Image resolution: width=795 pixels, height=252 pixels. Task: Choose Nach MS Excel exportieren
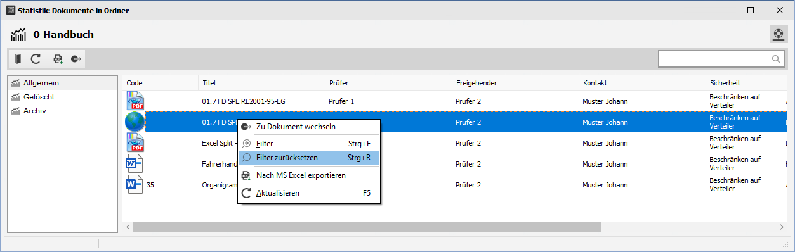coord(309,175)
